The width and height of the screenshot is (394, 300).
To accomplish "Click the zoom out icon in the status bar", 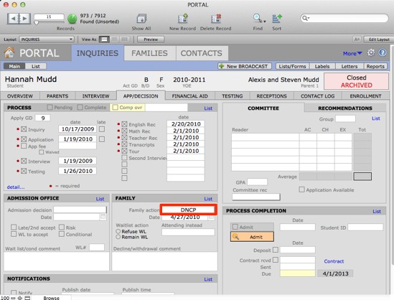I will tap(13, 298).
